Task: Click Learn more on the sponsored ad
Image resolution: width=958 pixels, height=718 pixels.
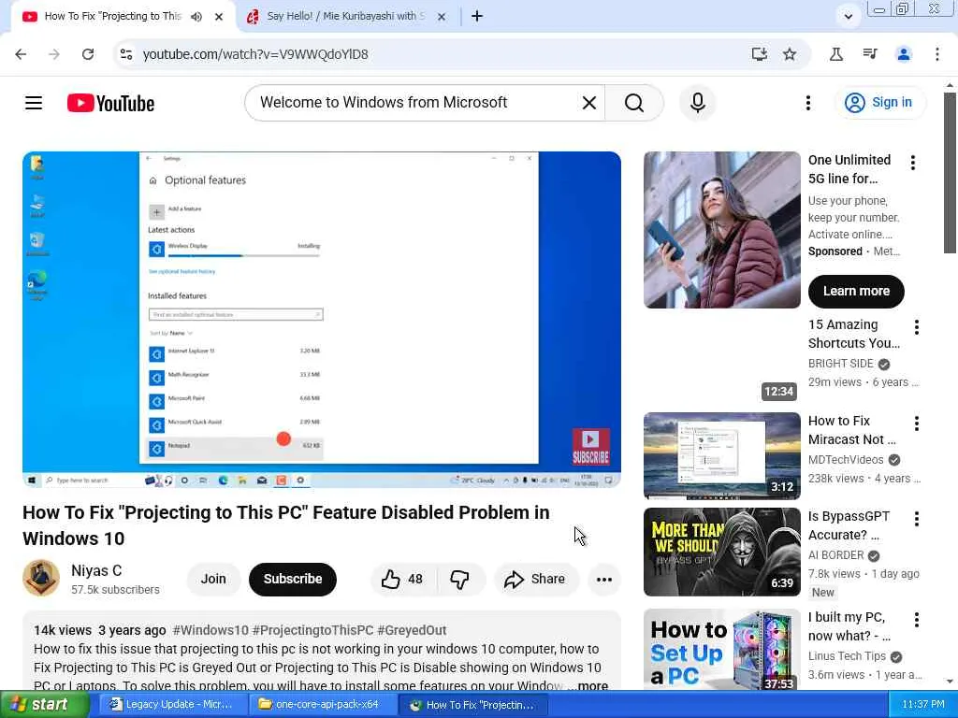Action: 856,292
